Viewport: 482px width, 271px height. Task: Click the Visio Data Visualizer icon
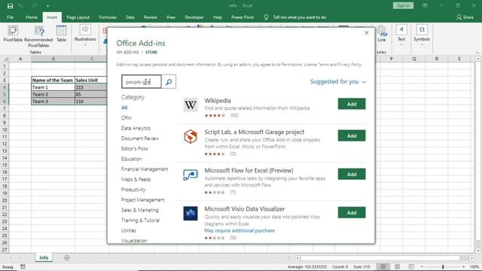(x=191, y=213)
